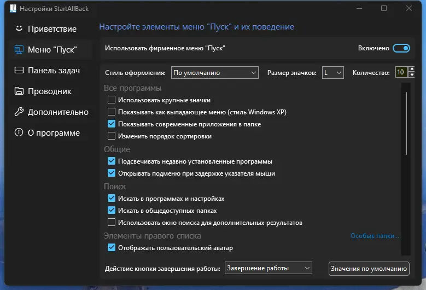
Task: Minimize the Настройки StartAllBack window
Action: 359,8
